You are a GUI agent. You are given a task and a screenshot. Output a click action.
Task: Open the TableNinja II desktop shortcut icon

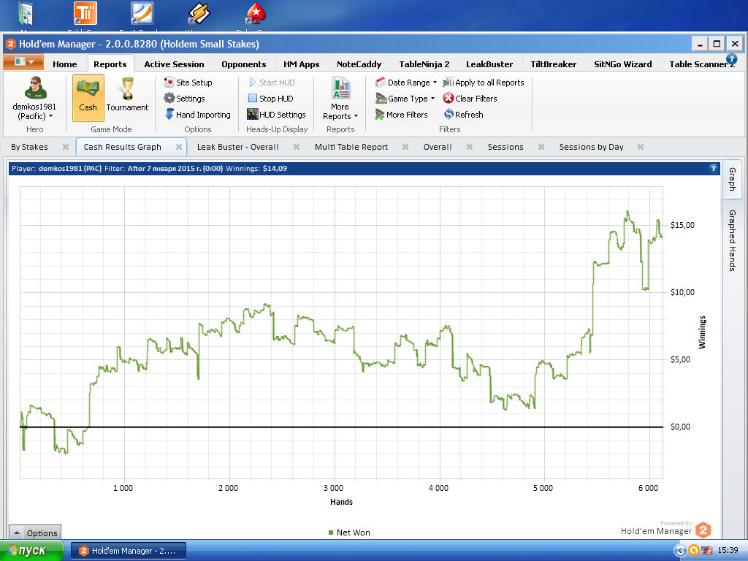point(85,15)
